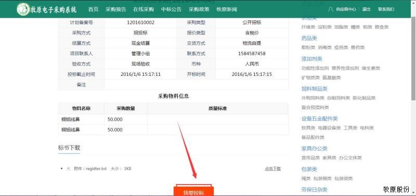Open the 中标公告 nav item
The image size is (416, 196).
click(x=171, y=9)
